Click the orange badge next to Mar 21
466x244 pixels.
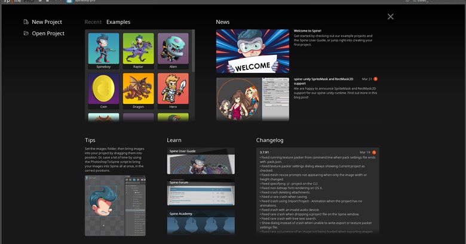[375, 79]
